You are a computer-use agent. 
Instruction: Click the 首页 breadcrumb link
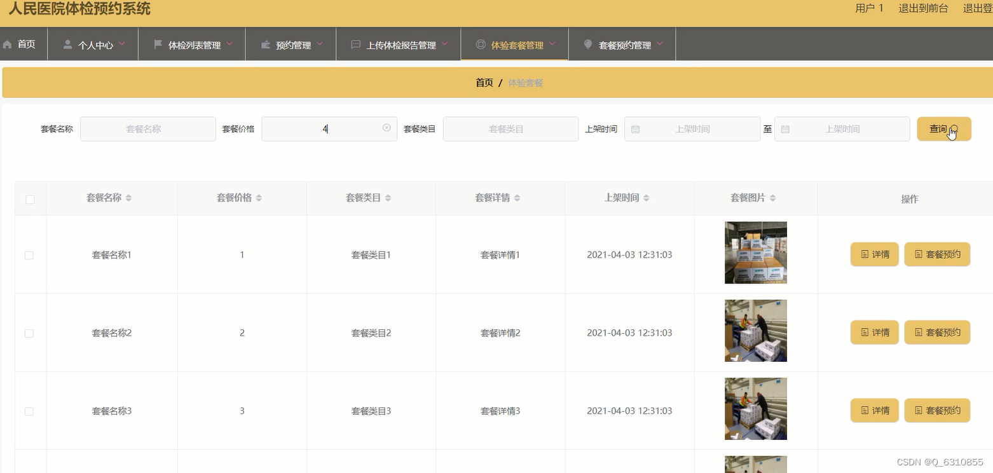tap(484, 83)
